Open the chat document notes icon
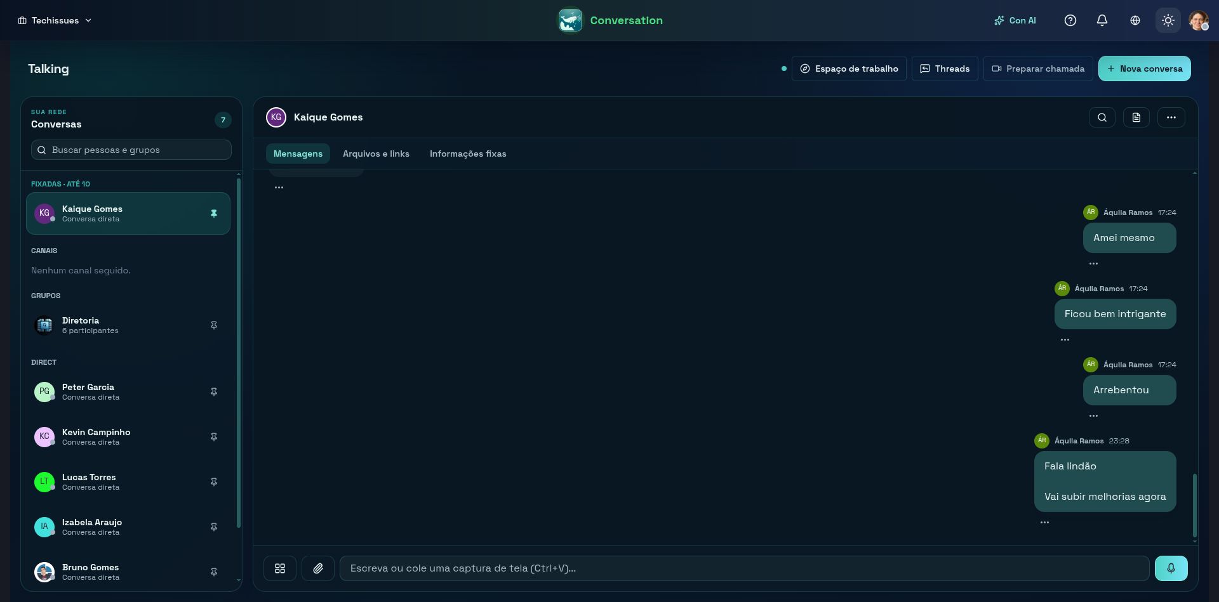Viewport: 1219px width, 602px height. coord(1136,117)
